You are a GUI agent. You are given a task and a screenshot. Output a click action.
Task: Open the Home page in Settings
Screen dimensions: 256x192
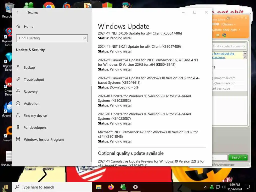pyautogui.click(x=25, y=26)
